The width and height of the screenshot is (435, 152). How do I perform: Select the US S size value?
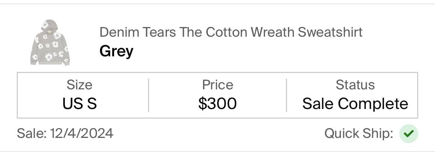point(80,103)
